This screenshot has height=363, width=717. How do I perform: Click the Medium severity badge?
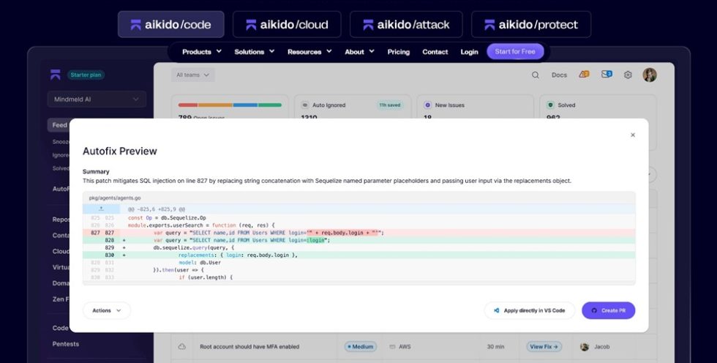[x=361, y=347]
